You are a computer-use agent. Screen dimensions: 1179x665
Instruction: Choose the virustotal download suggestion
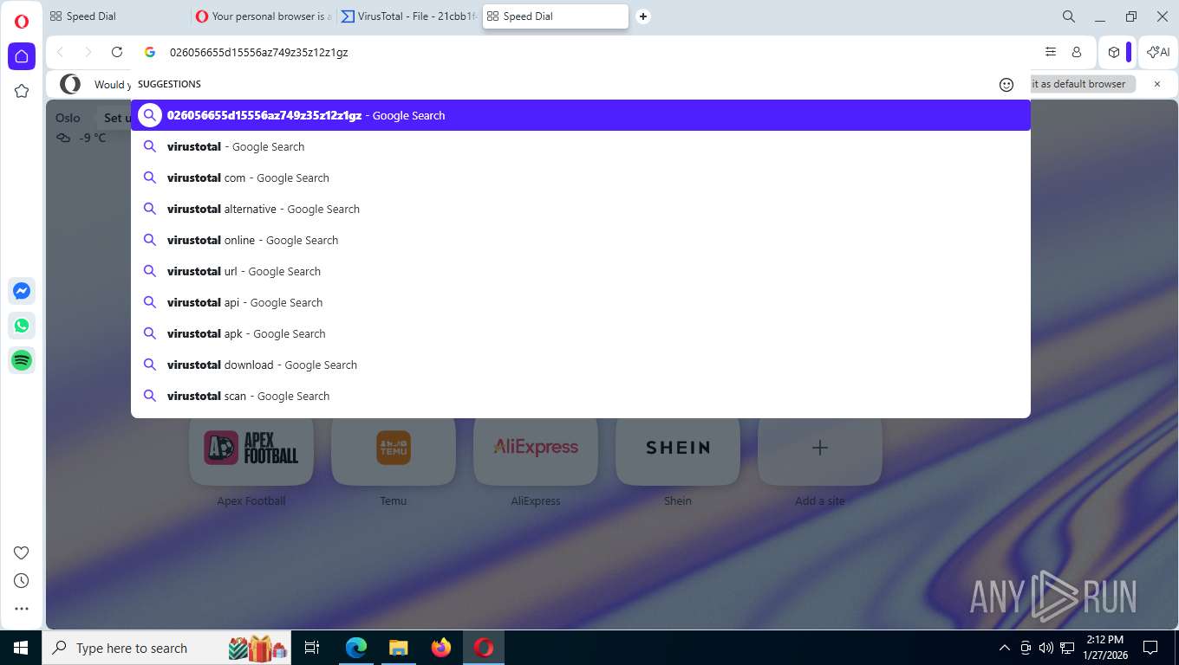581,365
